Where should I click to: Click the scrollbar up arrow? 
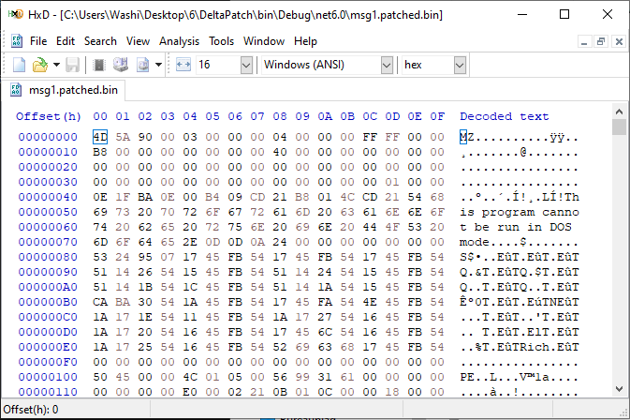[x=619, y=112]
